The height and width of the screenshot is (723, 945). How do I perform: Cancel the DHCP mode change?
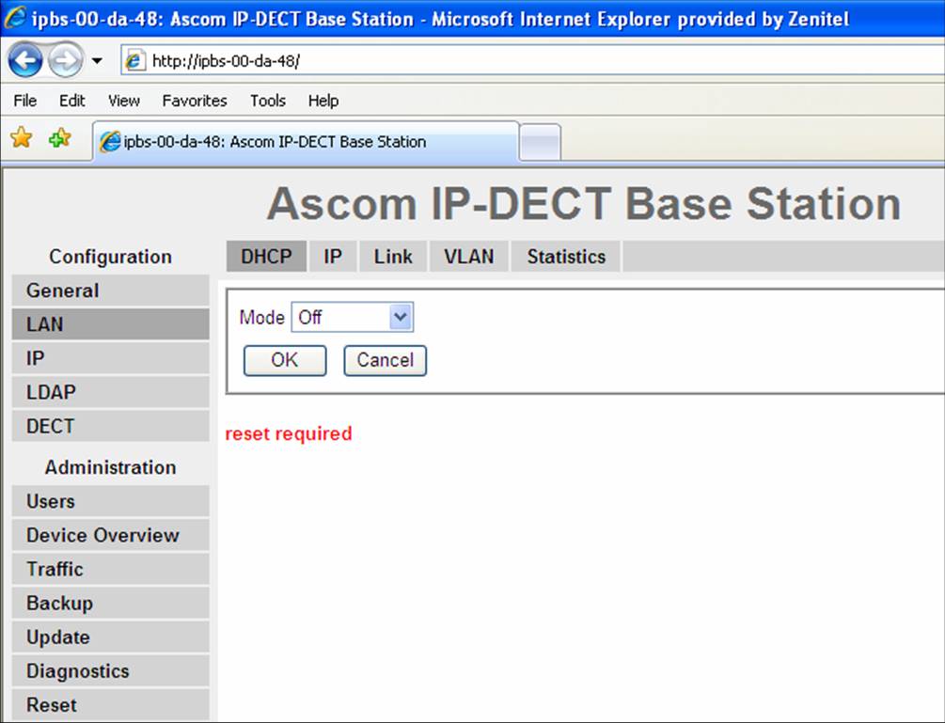click(x=385, y=360)
